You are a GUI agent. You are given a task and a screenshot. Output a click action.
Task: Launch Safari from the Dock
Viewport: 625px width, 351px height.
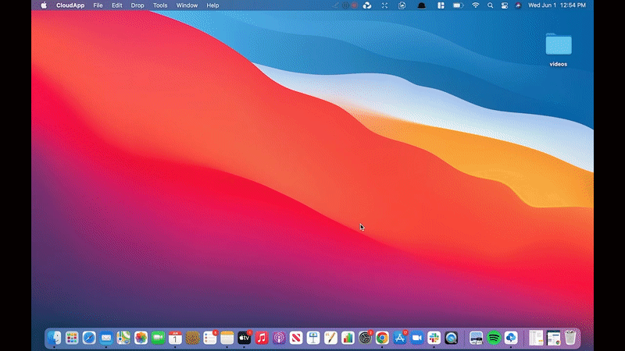[x=89, y=338]
